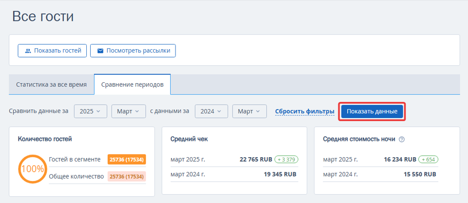
Task: Click the Количество гостей card title
Action: tap(45, 139)
